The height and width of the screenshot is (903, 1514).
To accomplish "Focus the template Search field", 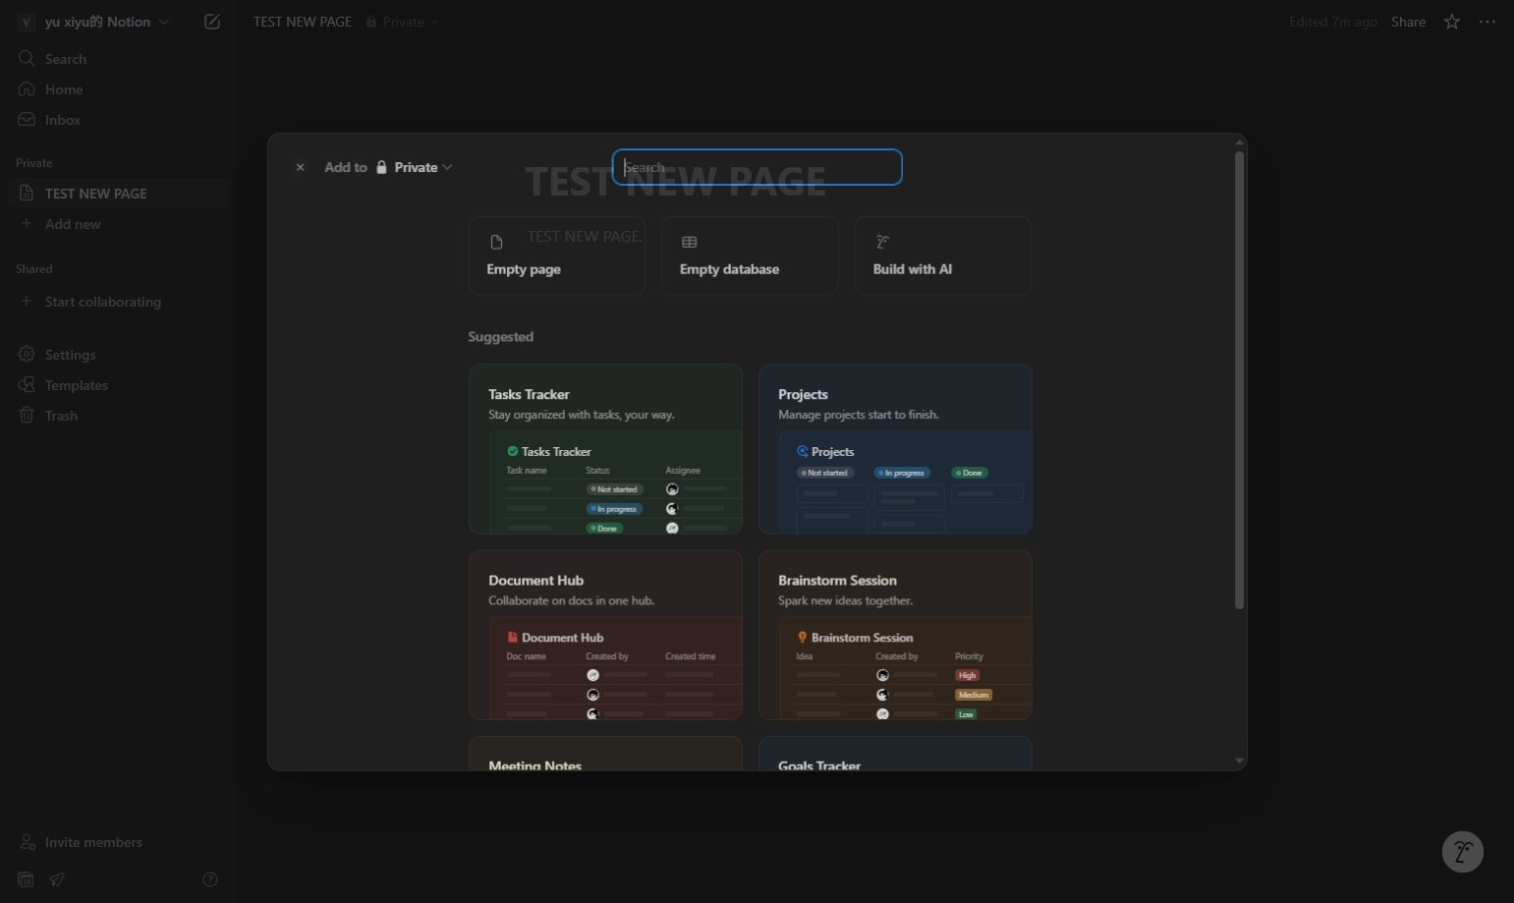I will [x=757, y=167].
